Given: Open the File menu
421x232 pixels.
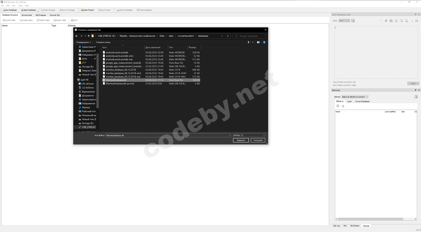Looking at the screenshot, I should (2, 6).
